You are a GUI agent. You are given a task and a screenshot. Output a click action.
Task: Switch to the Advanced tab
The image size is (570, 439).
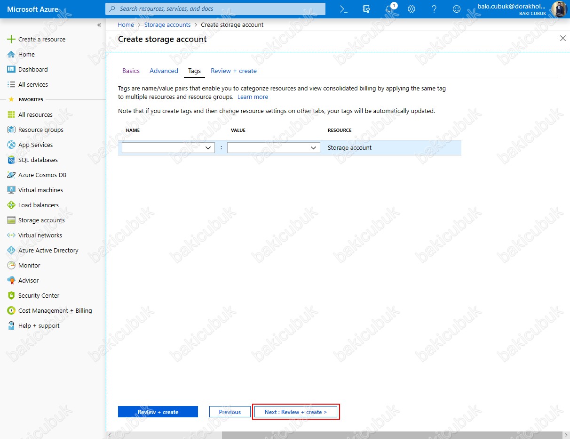tap(164, 71)
